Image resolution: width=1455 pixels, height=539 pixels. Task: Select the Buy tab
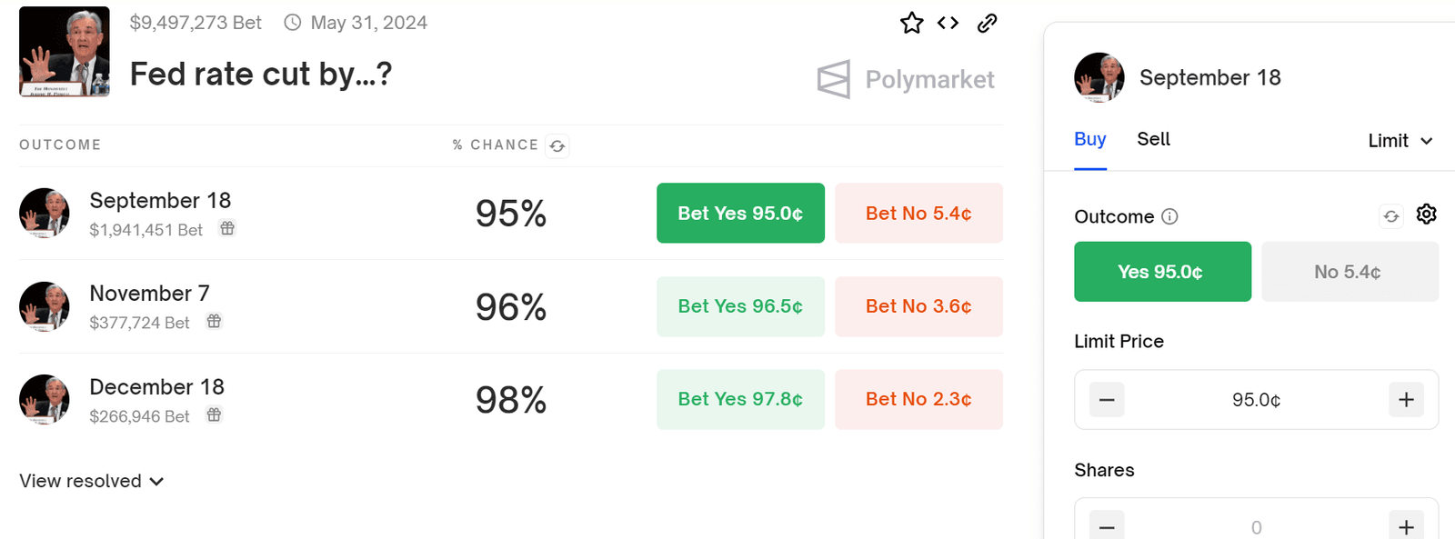click(x=1089, y=139)
